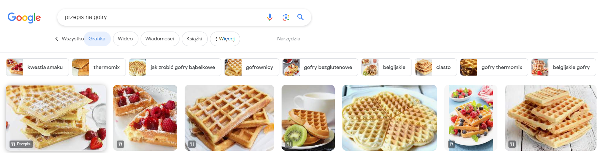Viewport: 598px width, 153px height.
Task: Choose the jak zrobić gofry bąbelkowe chip
Action: [x=175, y=67]
